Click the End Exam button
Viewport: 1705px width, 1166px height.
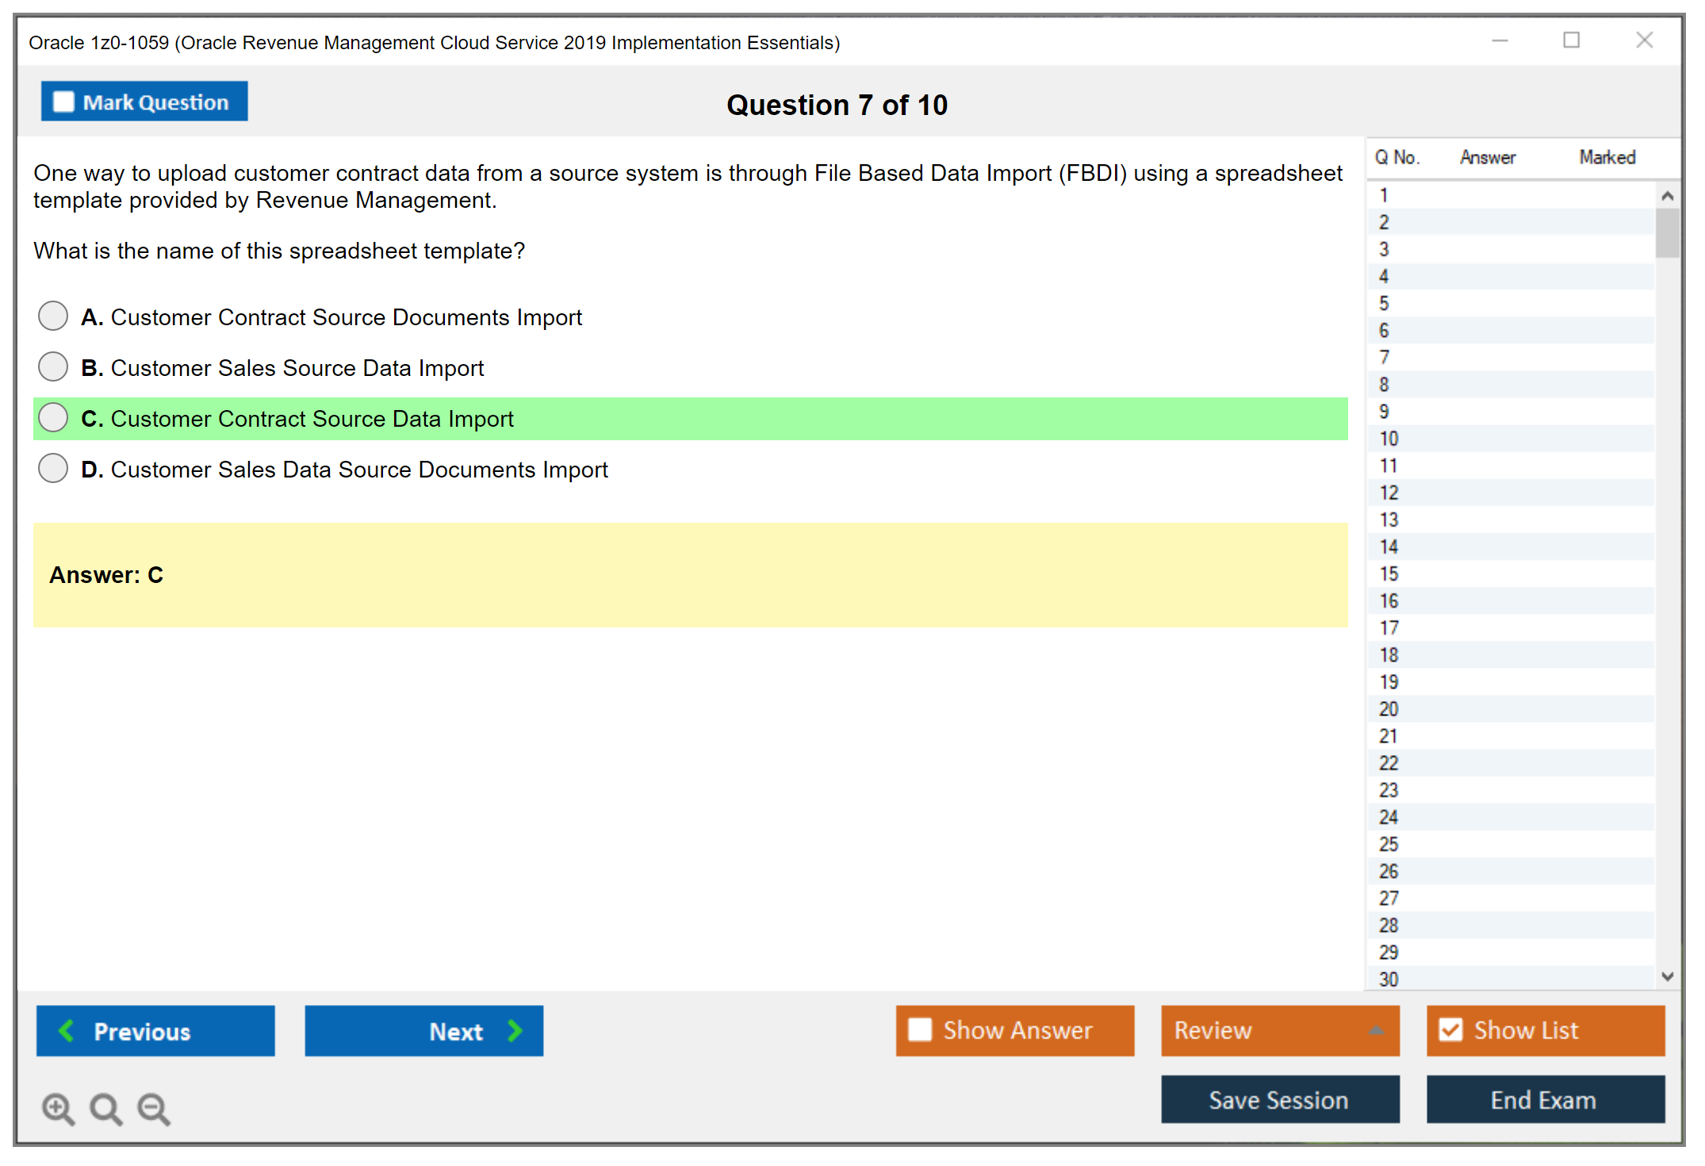click(x=1543, y=1099)
